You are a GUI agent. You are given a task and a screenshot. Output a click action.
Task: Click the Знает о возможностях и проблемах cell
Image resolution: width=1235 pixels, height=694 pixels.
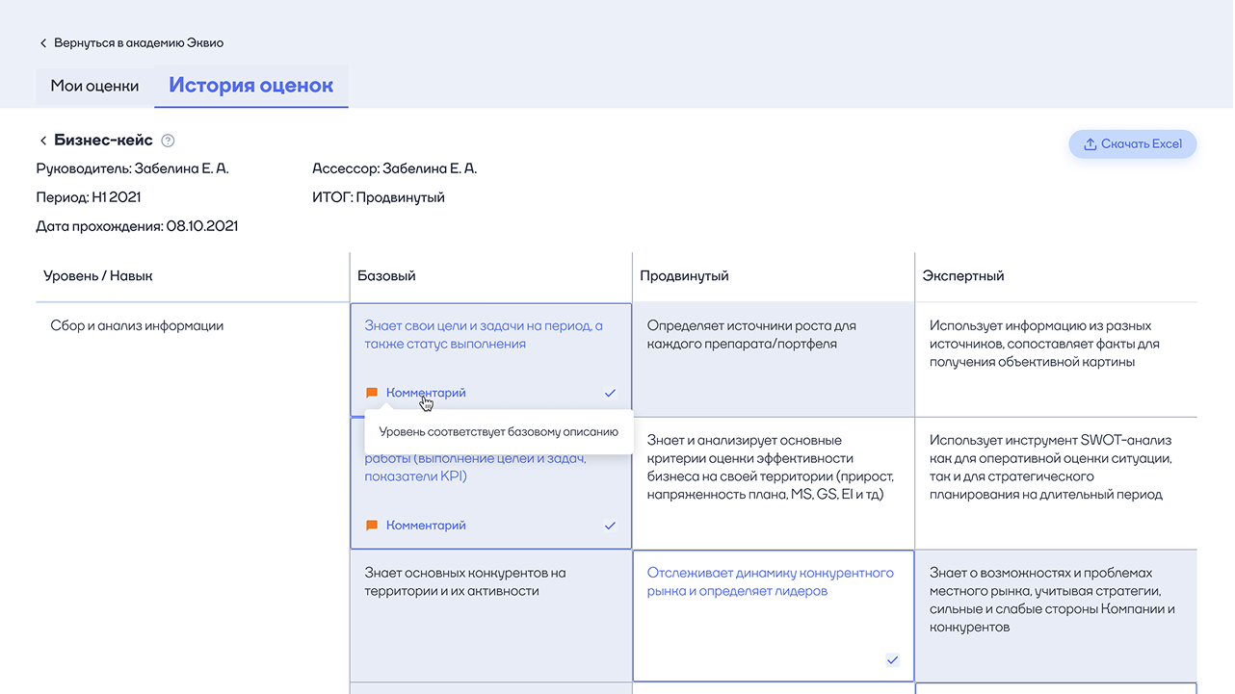[x=1056, y=616]
